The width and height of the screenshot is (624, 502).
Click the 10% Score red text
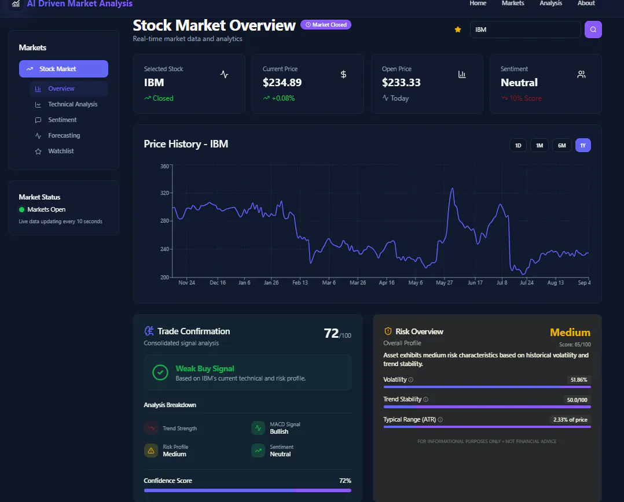click(x=526, y=98)
